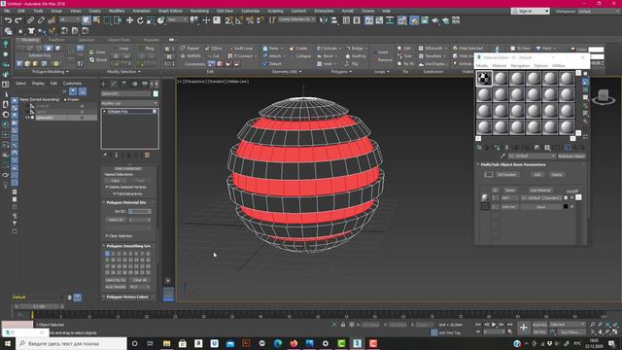The height and width of the screenshot is (350, 622).
Task: Expand the Polygon Modeling ribbon panel
Action: pyautogui.click(x=50, y=72)
